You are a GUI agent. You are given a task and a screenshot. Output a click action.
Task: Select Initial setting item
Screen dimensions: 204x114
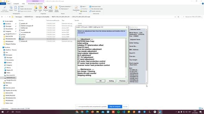click(x=83, y=43)
